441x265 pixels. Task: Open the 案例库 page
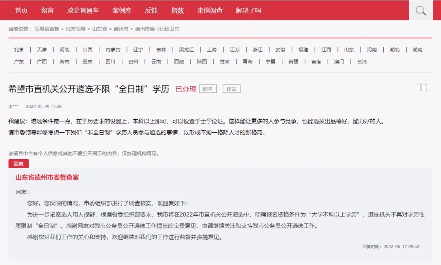[122, 10]
